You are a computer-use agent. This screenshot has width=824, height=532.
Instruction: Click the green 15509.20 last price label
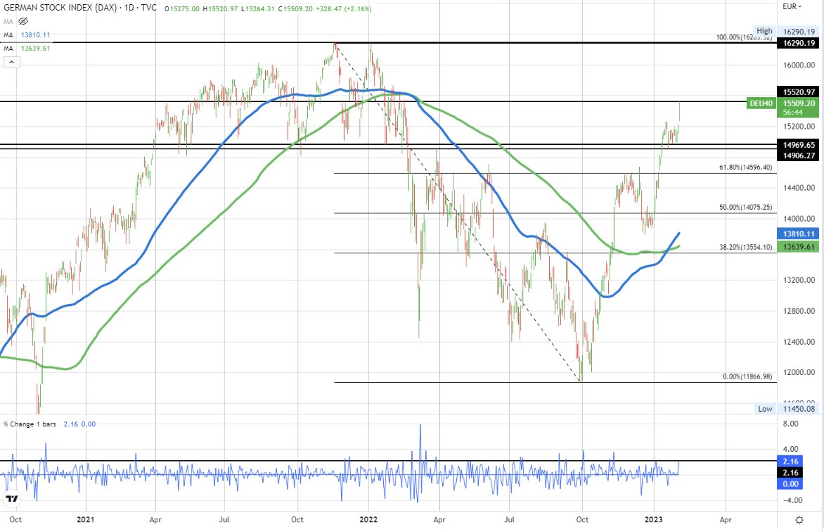click(x=799, y=108)
